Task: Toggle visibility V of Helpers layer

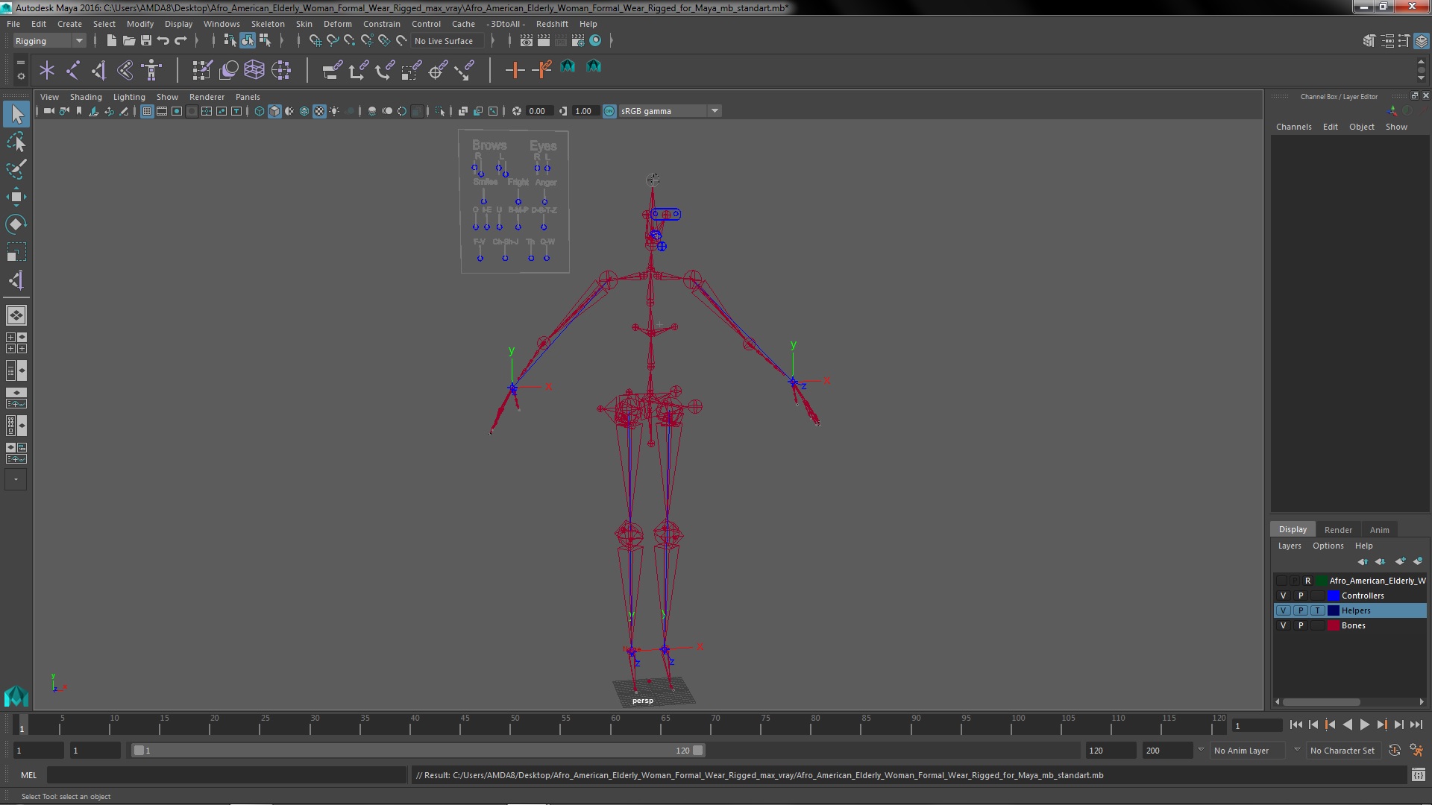Action: coord(1283,610)
